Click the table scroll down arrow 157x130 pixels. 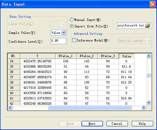click(148, 103)
